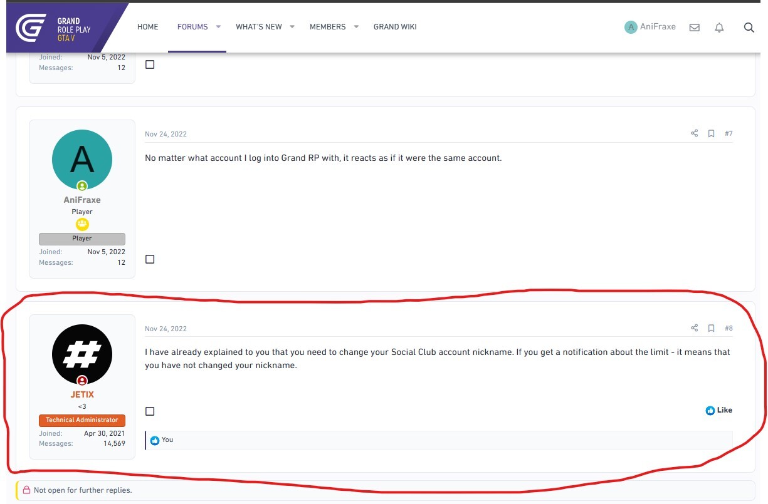
Task: Click the AniFraxe large avatar in post #7
Action: coord(82,160)
